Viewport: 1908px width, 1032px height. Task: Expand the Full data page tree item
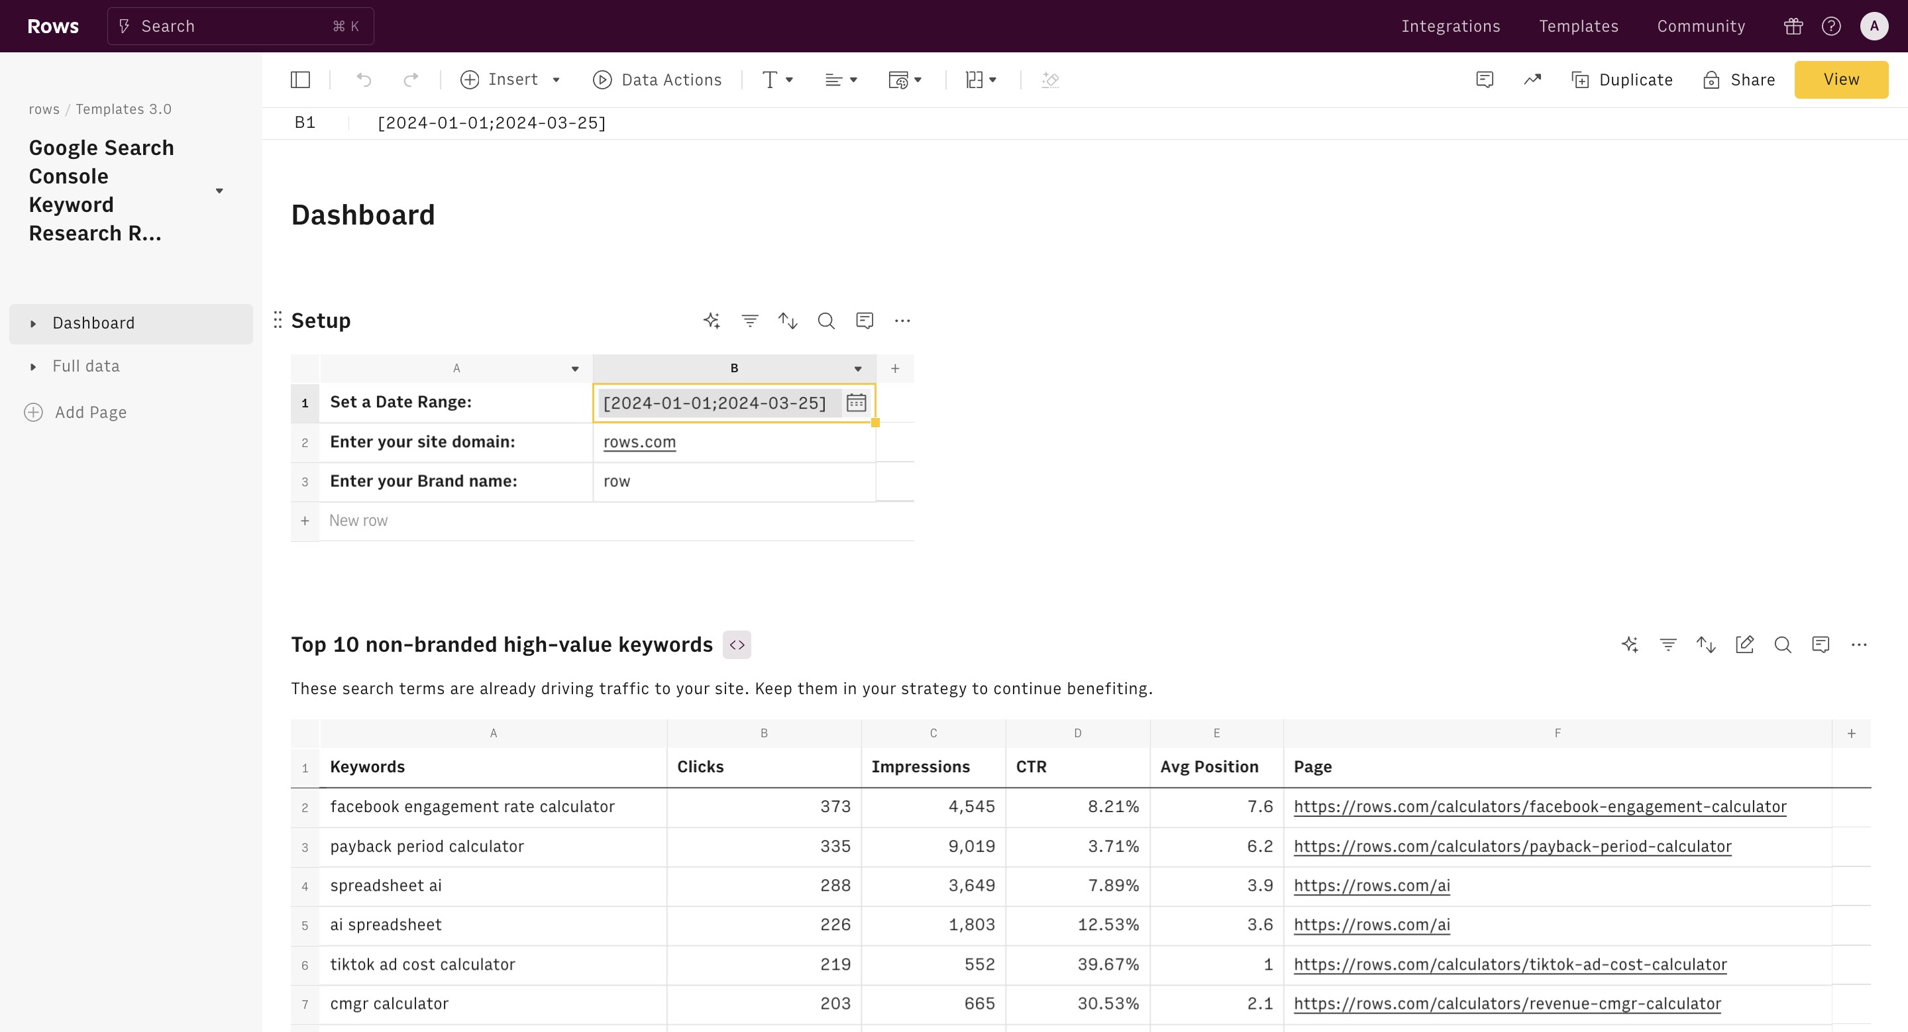point(33,366)
